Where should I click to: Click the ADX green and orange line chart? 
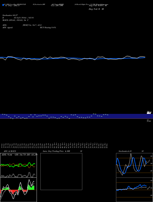(x=18, y=165)
